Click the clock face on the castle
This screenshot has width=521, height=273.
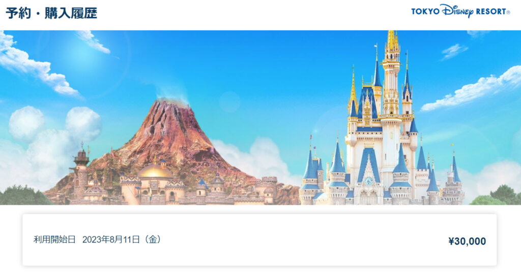click(368, 181)
